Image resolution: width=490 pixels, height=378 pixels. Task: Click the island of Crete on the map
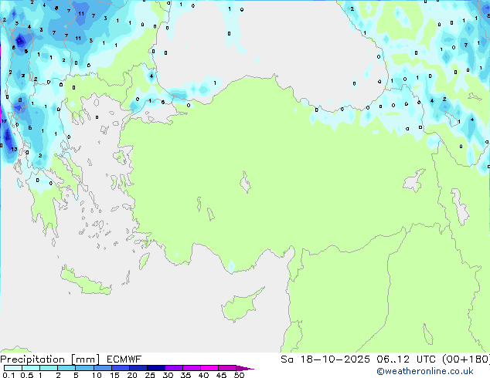pyautogui.click(x=86, y=282)
